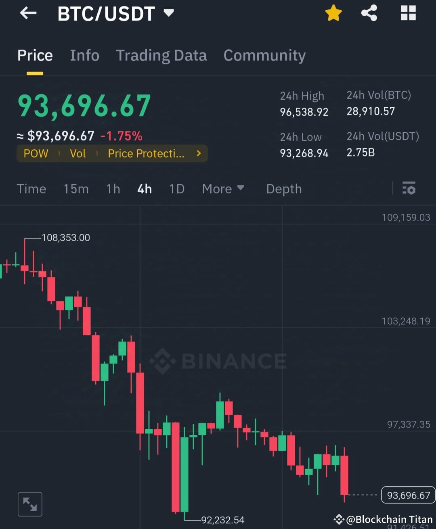Tap the back arrow to exit pair view
The image size is (436, 529).
[27, 13]
